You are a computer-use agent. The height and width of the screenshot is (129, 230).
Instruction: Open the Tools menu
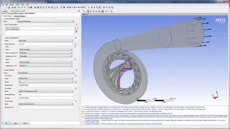pyautogui.click(x=23, y=5)
